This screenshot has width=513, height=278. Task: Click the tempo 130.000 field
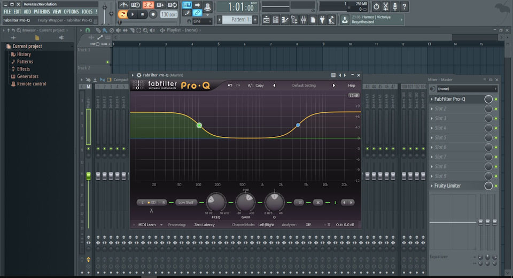click(169, 15)
